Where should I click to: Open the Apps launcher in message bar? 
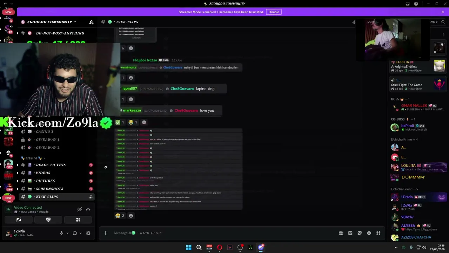pos(378,233)
